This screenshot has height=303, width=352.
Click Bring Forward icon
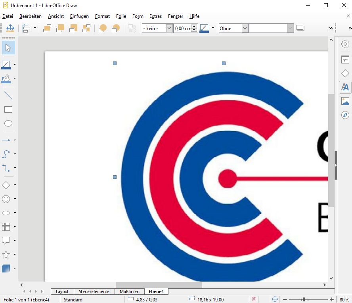(60, 28)
